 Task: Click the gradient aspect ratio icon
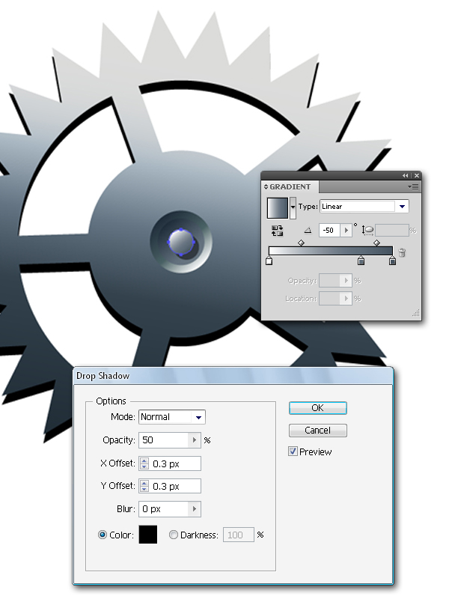[367, 230]
